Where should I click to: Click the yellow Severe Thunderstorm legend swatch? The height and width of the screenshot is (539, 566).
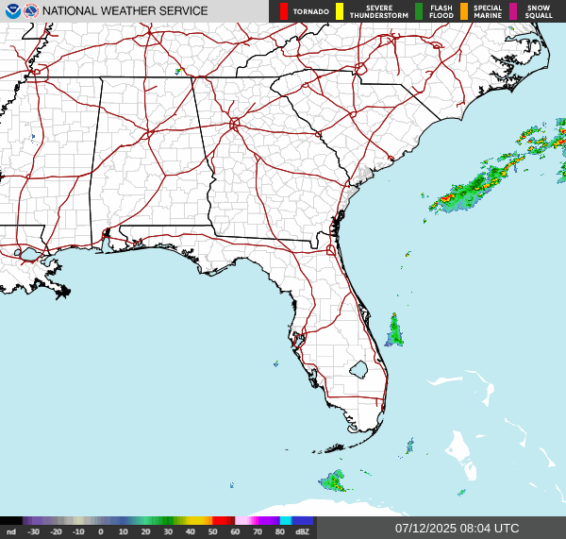[x=340, y=11]
